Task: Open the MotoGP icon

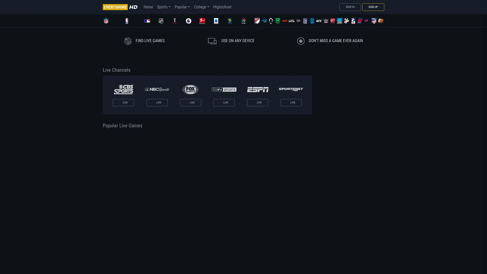Action: point(298,21)
